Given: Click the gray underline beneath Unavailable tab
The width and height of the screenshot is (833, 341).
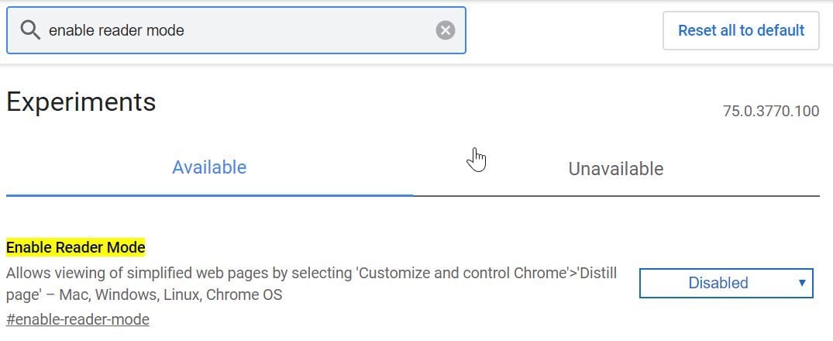Looking at the screenshot, I should coord(616,195).
